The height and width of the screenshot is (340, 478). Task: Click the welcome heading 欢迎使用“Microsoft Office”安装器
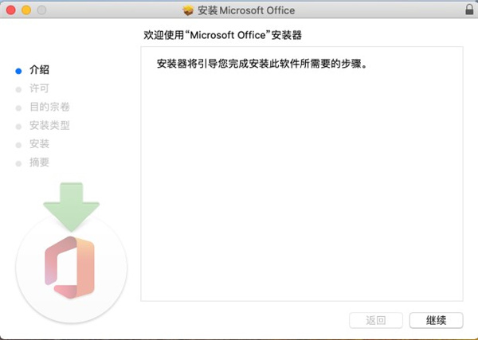coord(222,35)
